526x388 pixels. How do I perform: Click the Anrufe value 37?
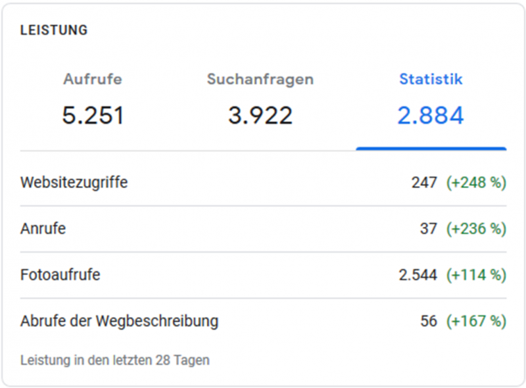tap(429, 229)
